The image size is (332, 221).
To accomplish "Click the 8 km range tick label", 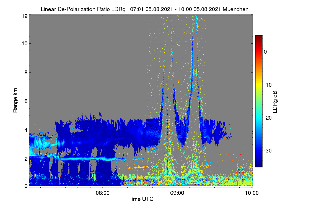I will 26,72.
